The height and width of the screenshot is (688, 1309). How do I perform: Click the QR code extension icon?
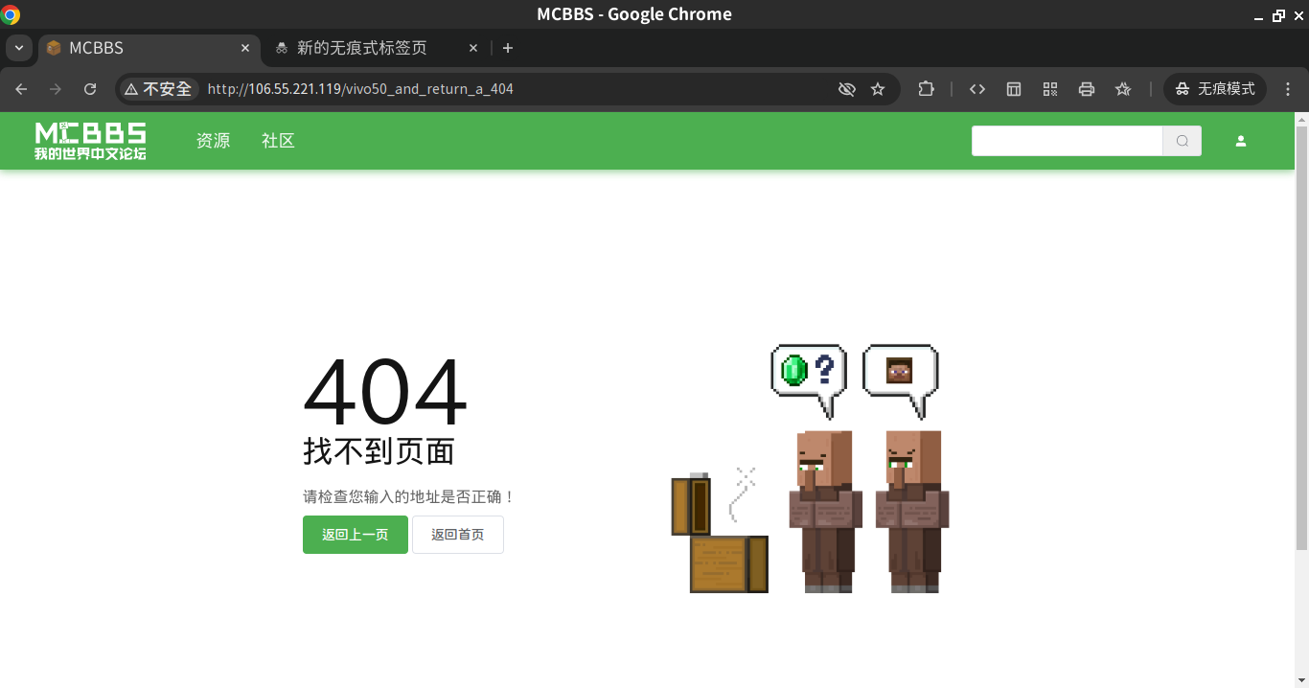click(x=1050, y=89)
